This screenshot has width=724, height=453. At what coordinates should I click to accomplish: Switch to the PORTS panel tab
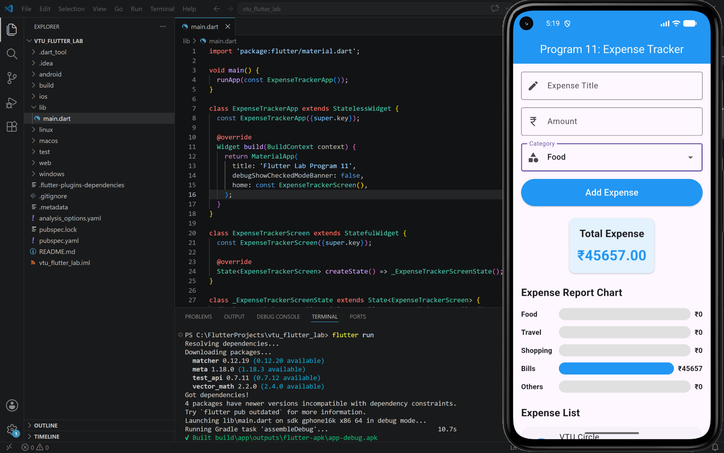pos(358,317)
